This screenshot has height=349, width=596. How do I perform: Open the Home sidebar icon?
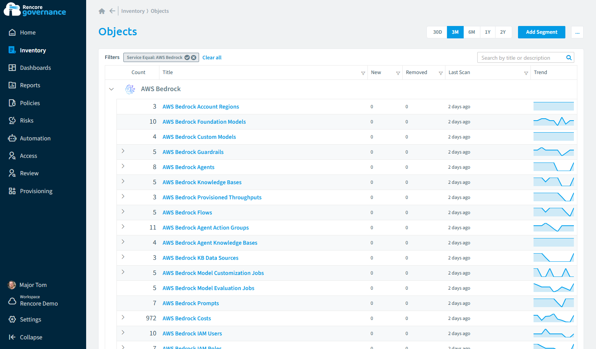12,33
